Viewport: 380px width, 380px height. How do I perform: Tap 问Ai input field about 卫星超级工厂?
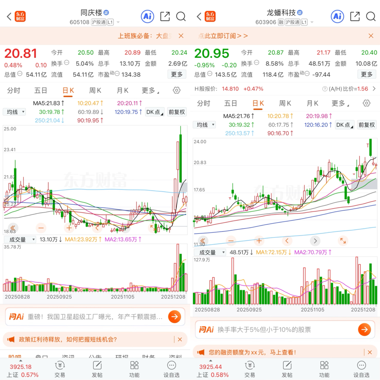95,317
